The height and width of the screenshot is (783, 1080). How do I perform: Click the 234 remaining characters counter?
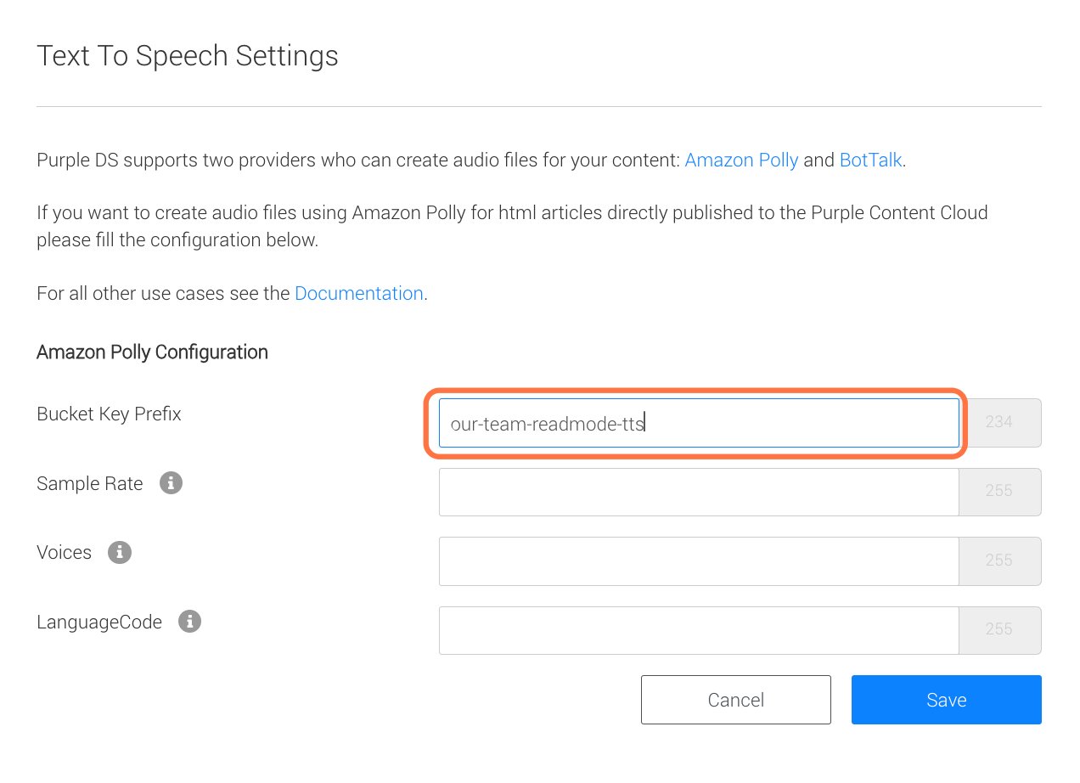pyautogui.click(x=1000, y=423)
